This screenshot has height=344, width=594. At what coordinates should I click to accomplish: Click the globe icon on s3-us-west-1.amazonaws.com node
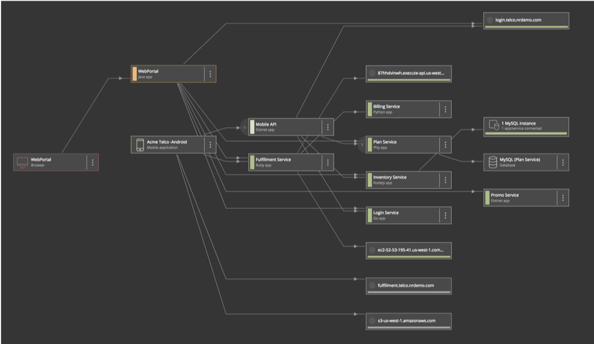coord(372,321)
